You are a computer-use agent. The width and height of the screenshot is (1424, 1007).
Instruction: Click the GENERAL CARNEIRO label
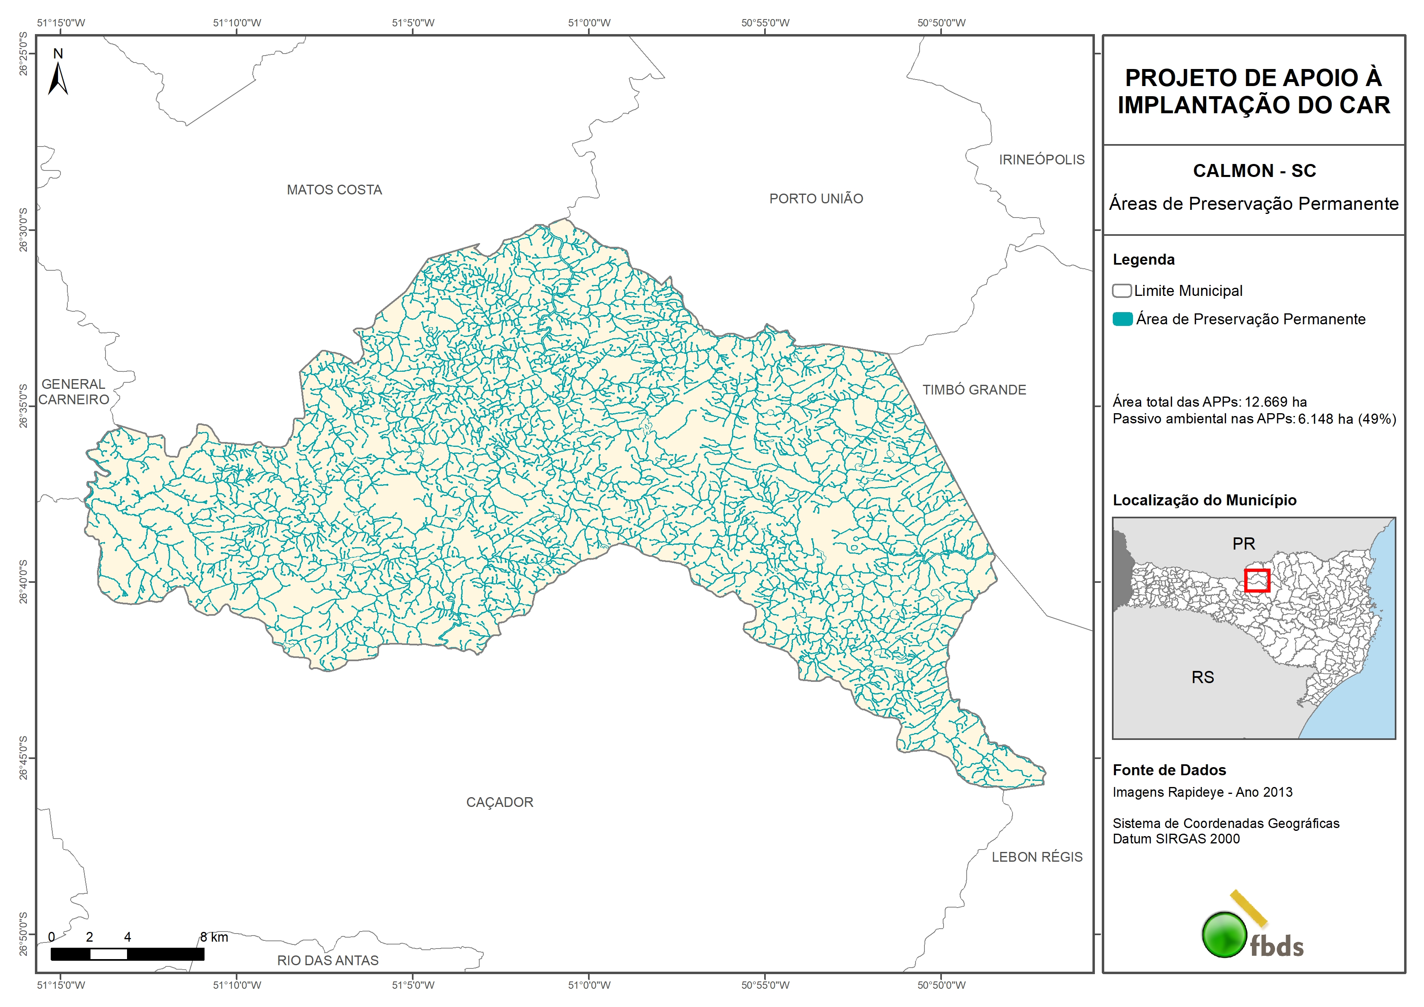74,392
